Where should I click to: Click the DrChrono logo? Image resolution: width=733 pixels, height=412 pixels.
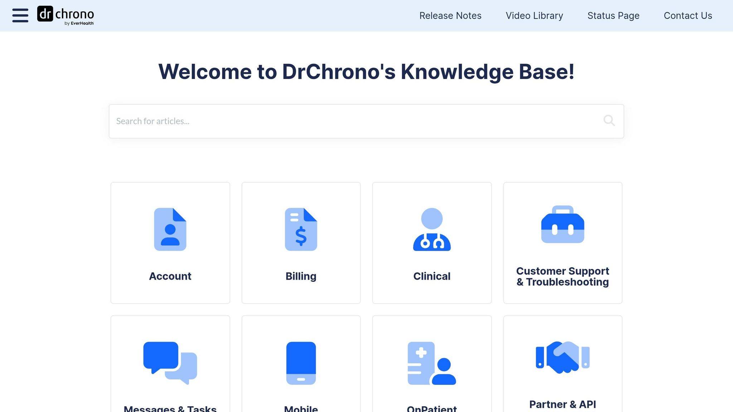pos(65,15)
